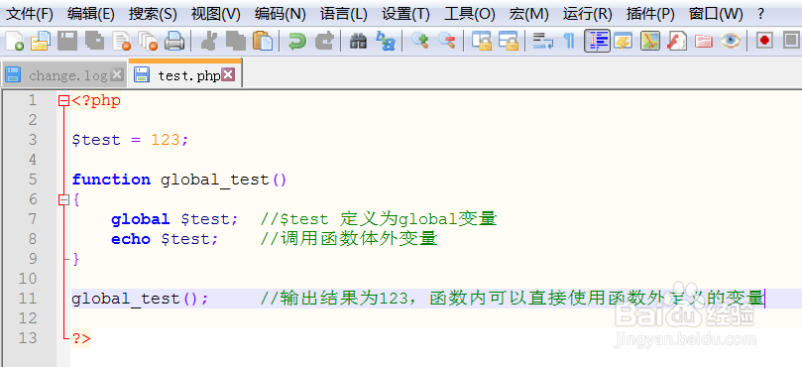
Task: Open the 窗口(W) menu
Action: [x=716, y=14]
